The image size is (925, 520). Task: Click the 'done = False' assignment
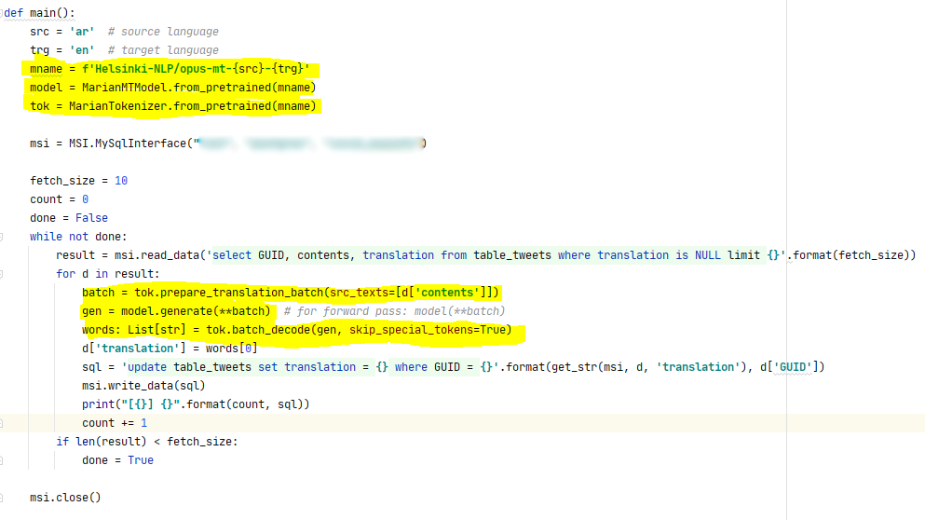(x=68, y=218)
